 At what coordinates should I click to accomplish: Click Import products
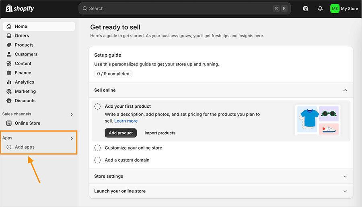click(x=160, y=133)
